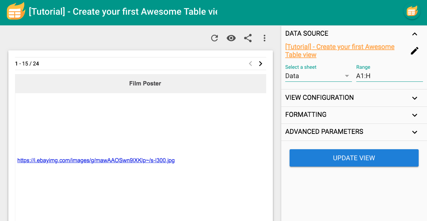The width and height of the screenshot is (427, 221).
Task: Edit the data source with pencil icon
Action: 414,51
